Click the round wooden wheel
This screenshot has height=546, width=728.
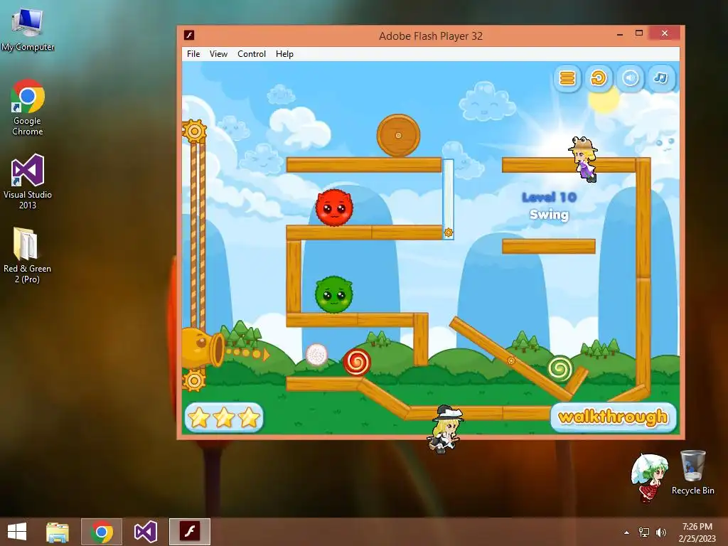pos(398,136)
